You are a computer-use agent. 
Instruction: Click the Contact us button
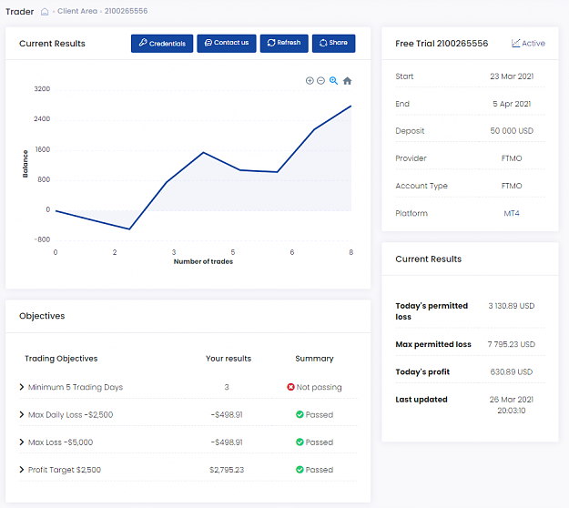coord(227,44)
